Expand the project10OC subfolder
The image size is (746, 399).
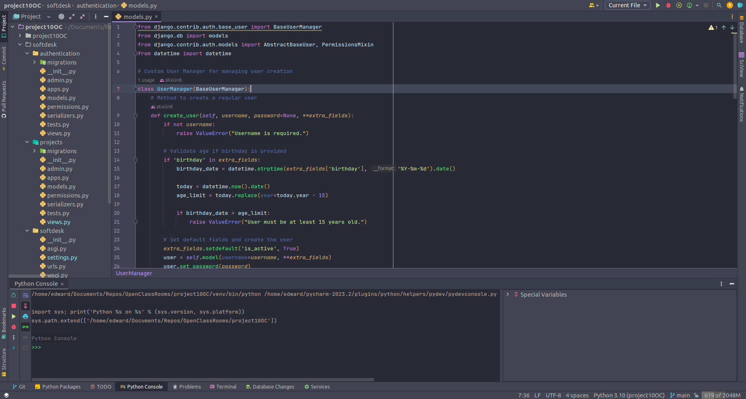pos(20,36)
